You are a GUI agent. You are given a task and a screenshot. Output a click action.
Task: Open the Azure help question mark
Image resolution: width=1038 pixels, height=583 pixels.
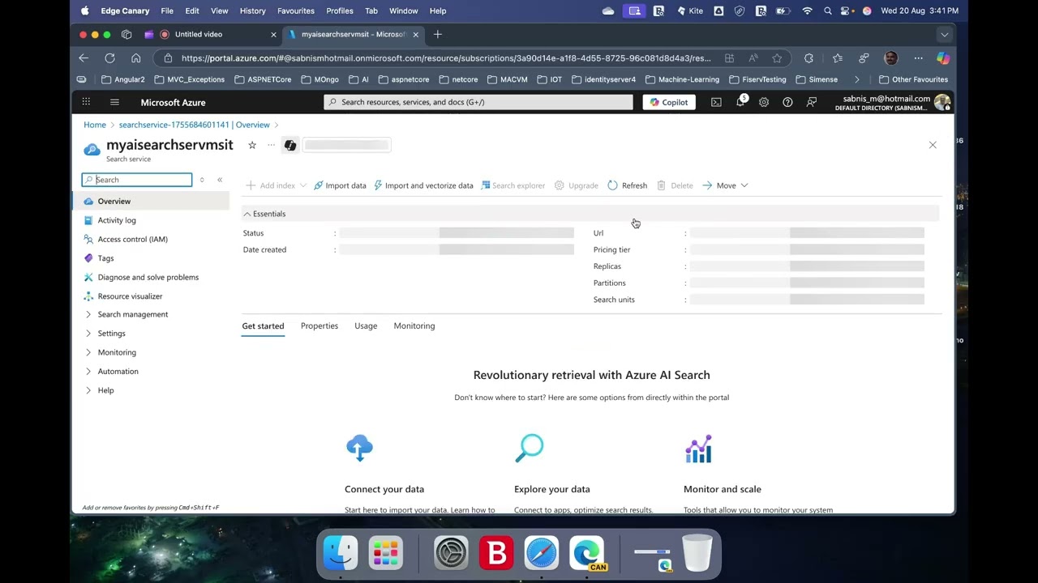click(x=787, y=102)
